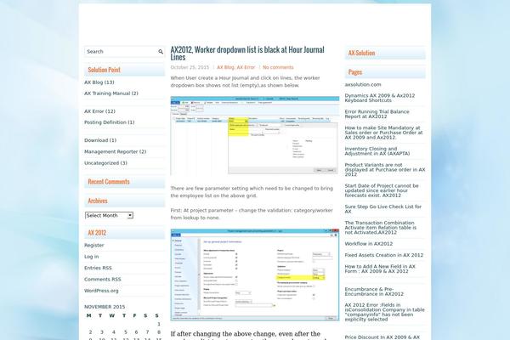Click the NOVEMBER 2015 calendar caption
The height and width of the screenshot is (340, 510).
click(x=105, y=307)
